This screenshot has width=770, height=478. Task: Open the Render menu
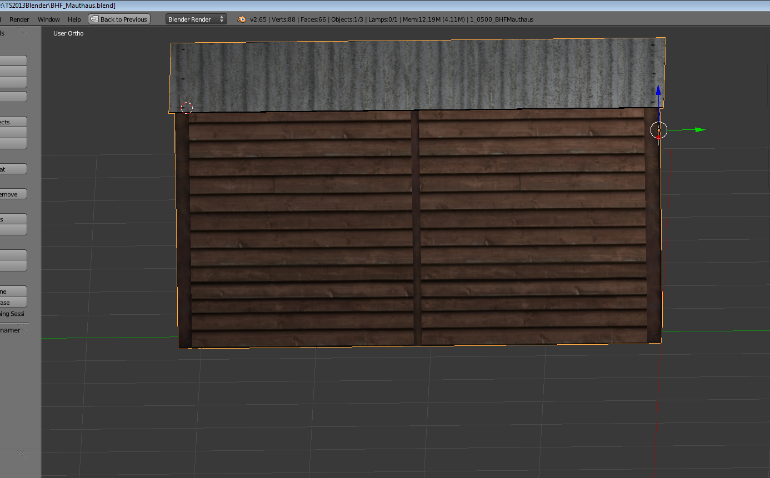click(19, 19)
